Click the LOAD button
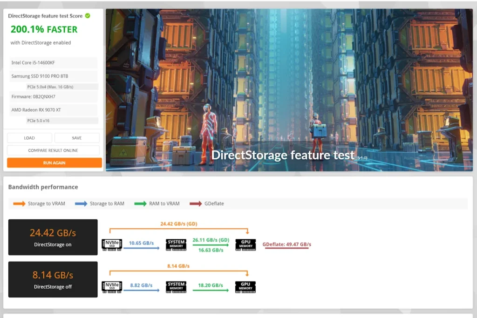Screen dimensions: 477x318 pos(29,138)
